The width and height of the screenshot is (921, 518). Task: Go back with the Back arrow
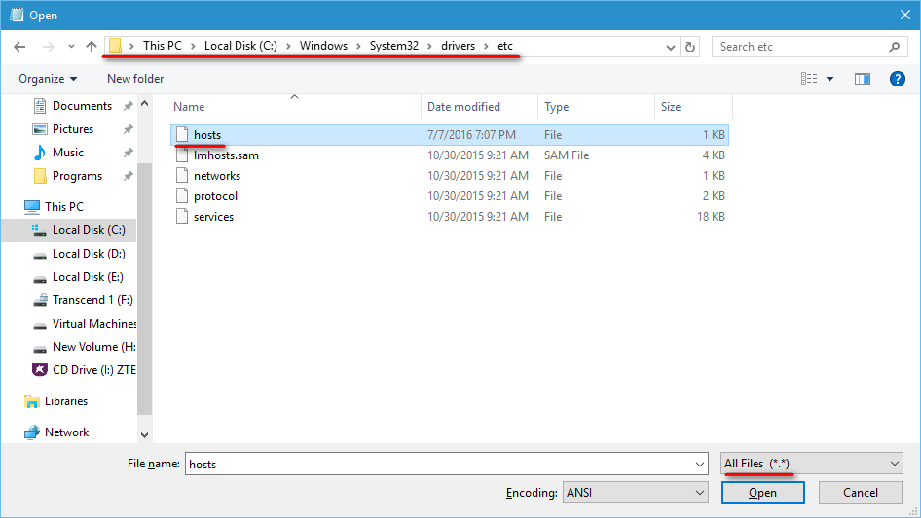click(19, 47)
